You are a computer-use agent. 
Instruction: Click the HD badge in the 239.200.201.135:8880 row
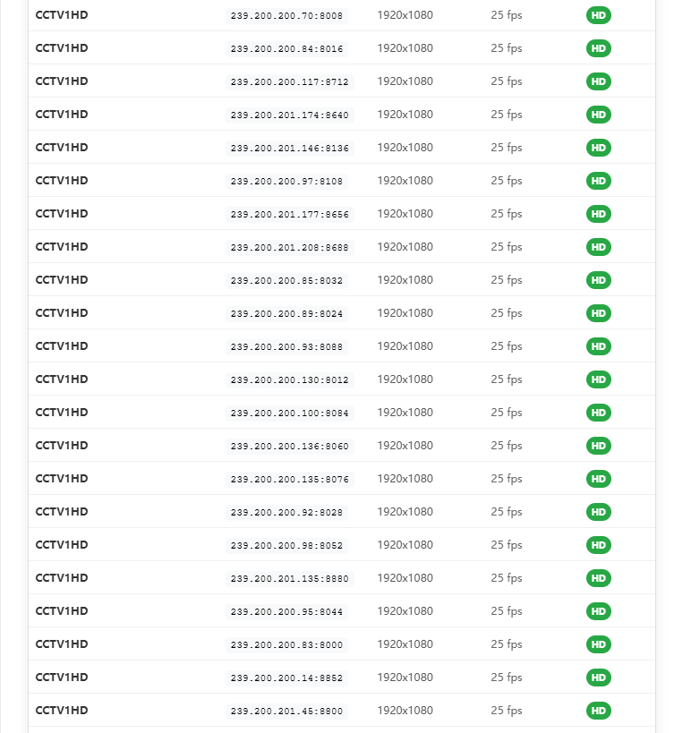pyautogui.click(x=598, y=578)
